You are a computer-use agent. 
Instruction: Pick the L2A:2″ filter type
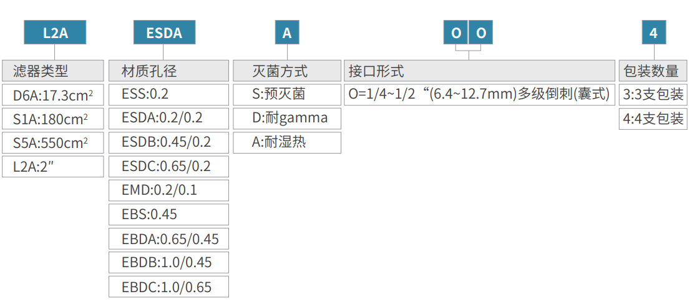[x=52, y=167]
